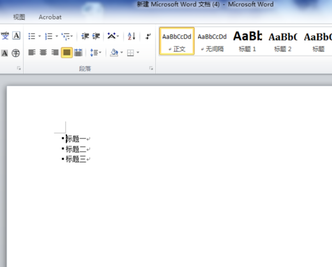Apply Distributed alignment

click(x=78, y=53)
